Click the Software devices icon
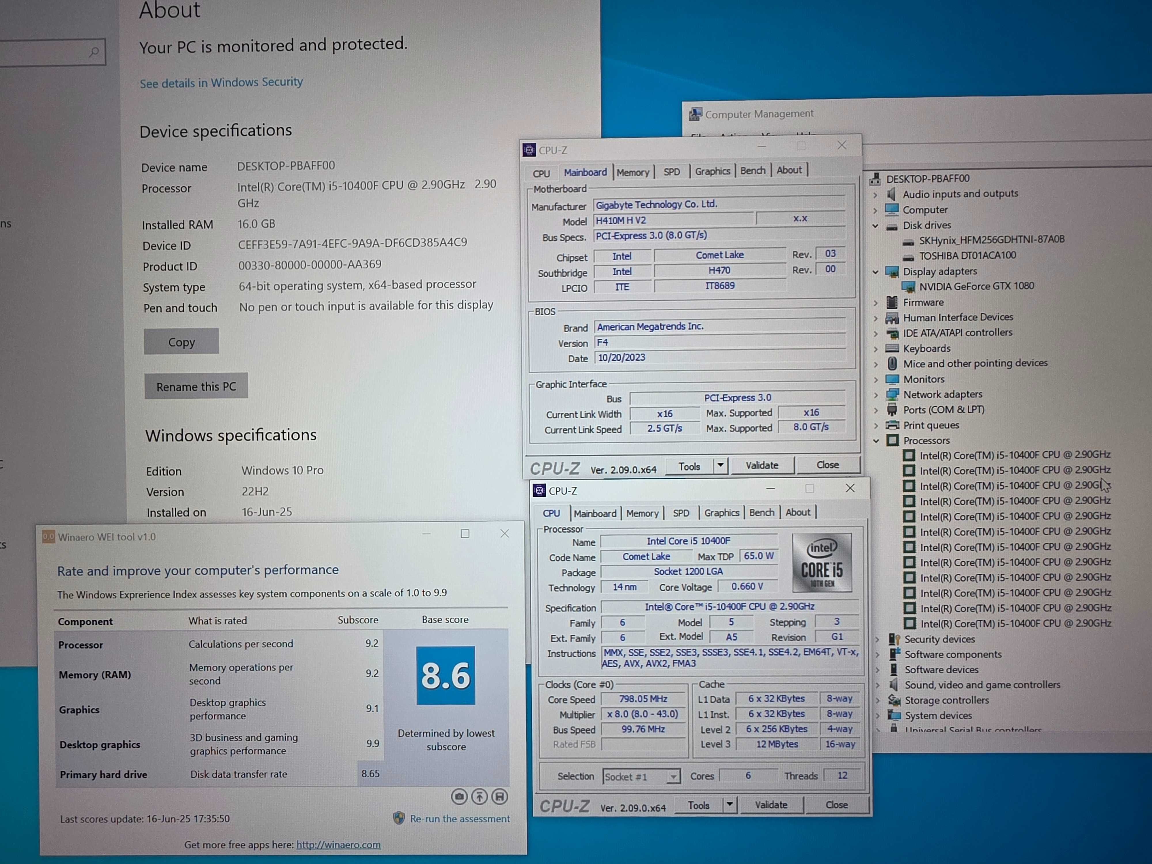1152x864 pixels. click(894, 670)
